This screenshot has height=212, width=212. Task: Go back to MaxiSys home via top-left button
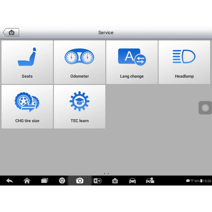11,33
